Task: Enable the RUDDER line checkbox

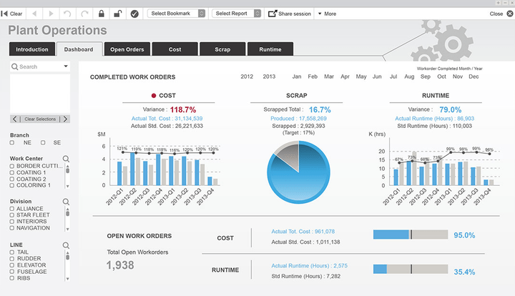Action: tap(12, 258)
